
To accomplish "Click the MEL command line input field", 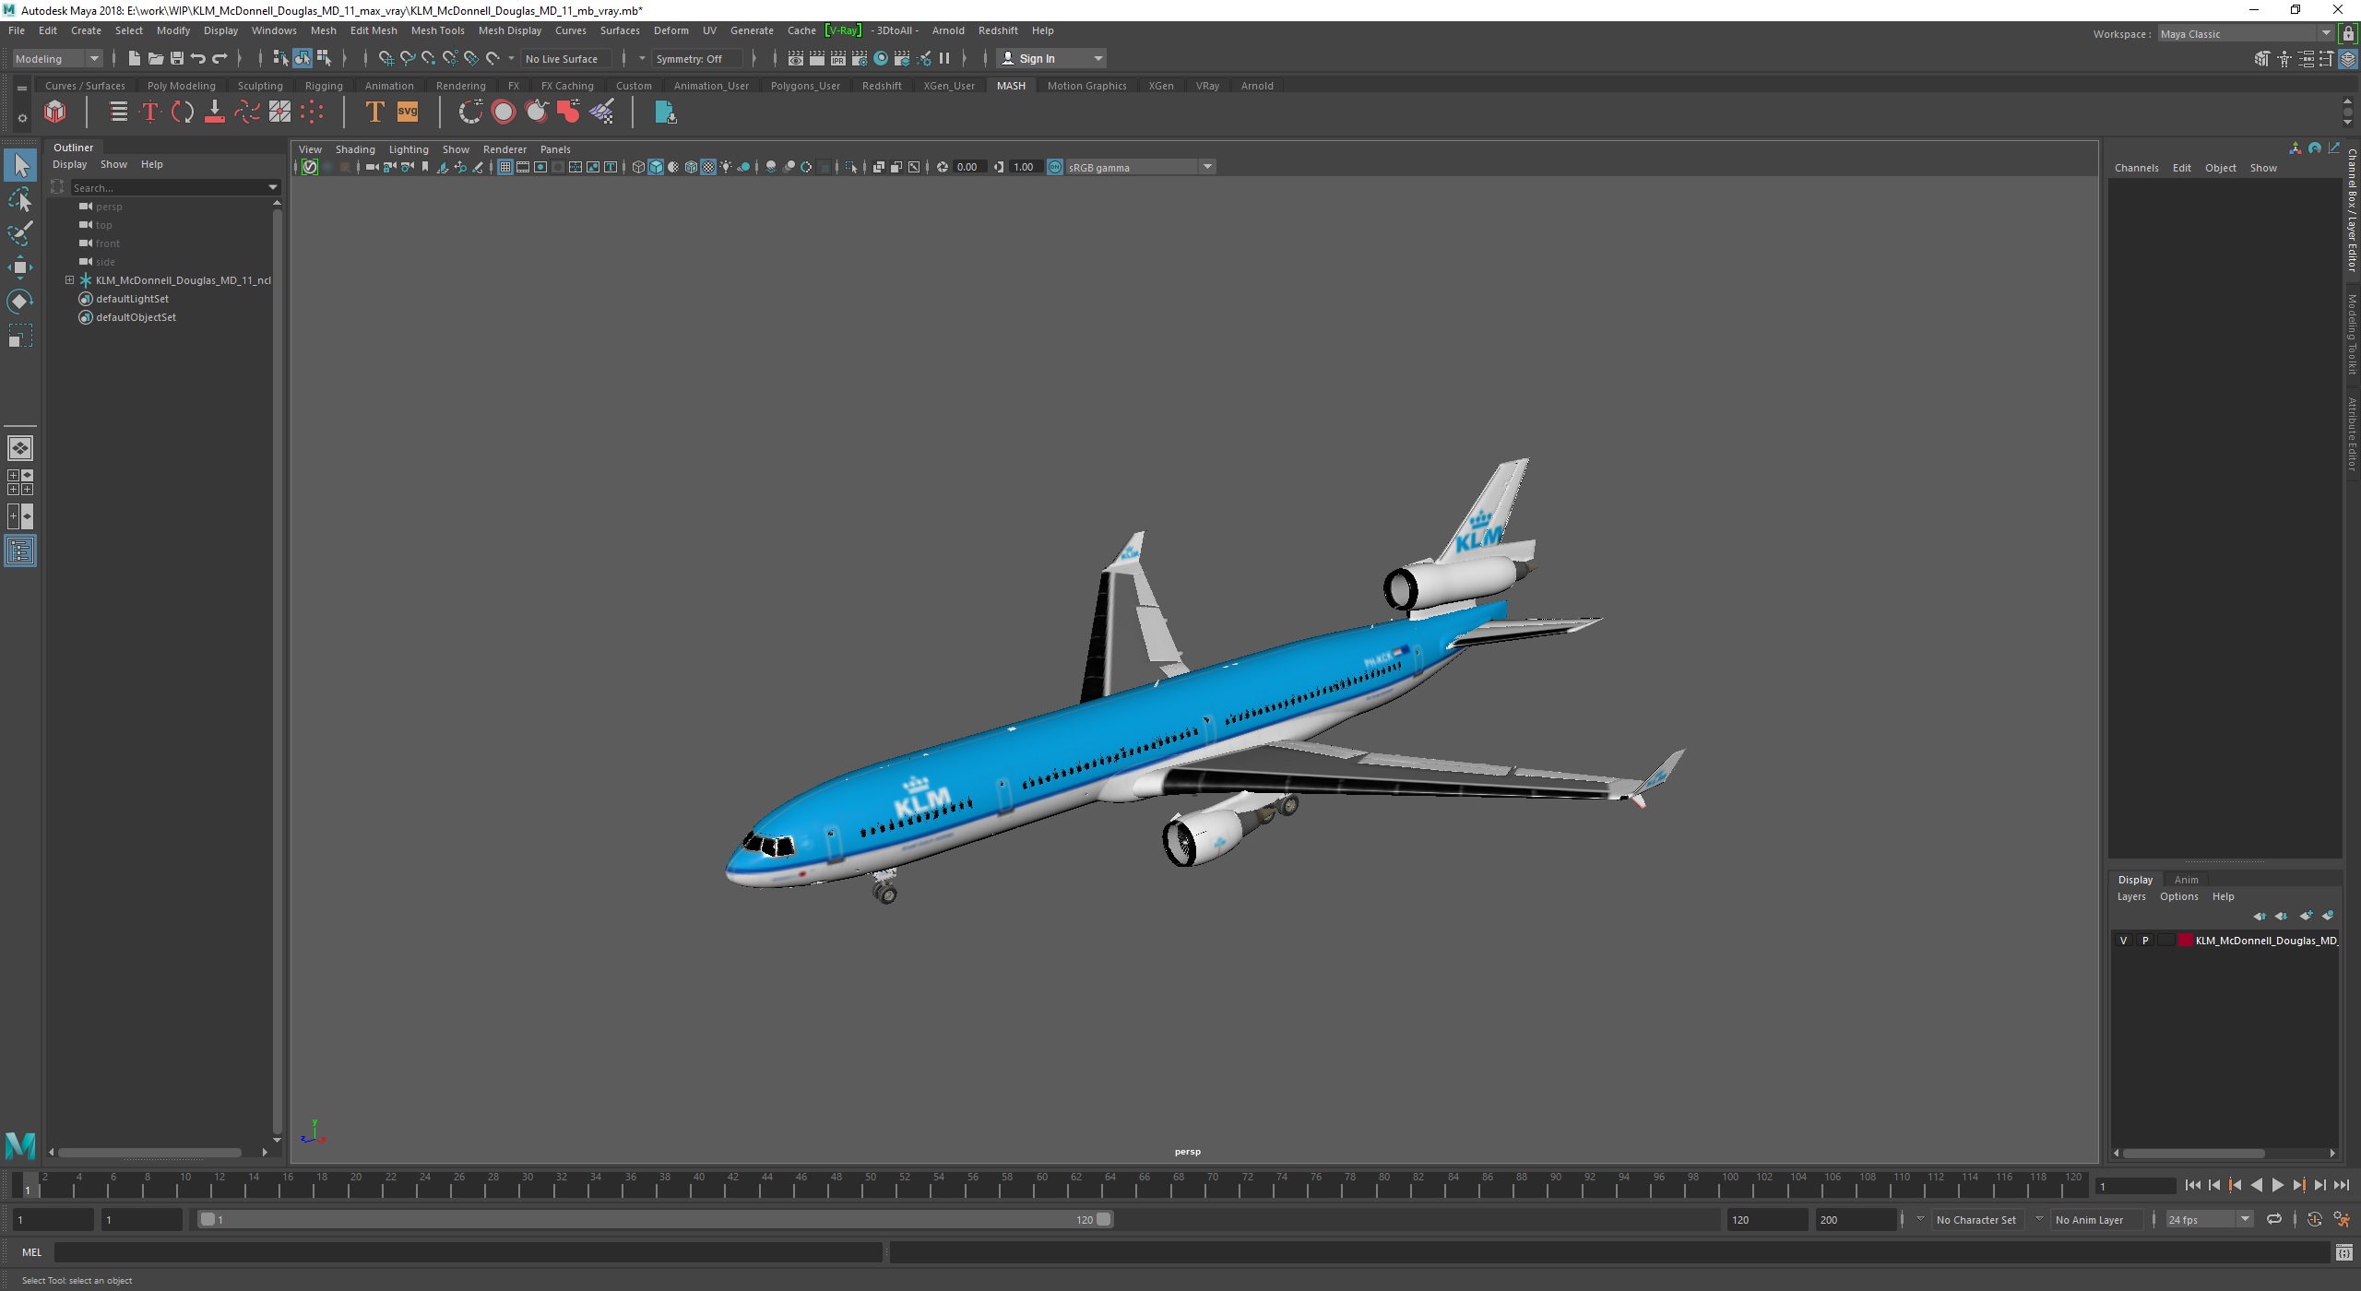I will [468, 1252].
